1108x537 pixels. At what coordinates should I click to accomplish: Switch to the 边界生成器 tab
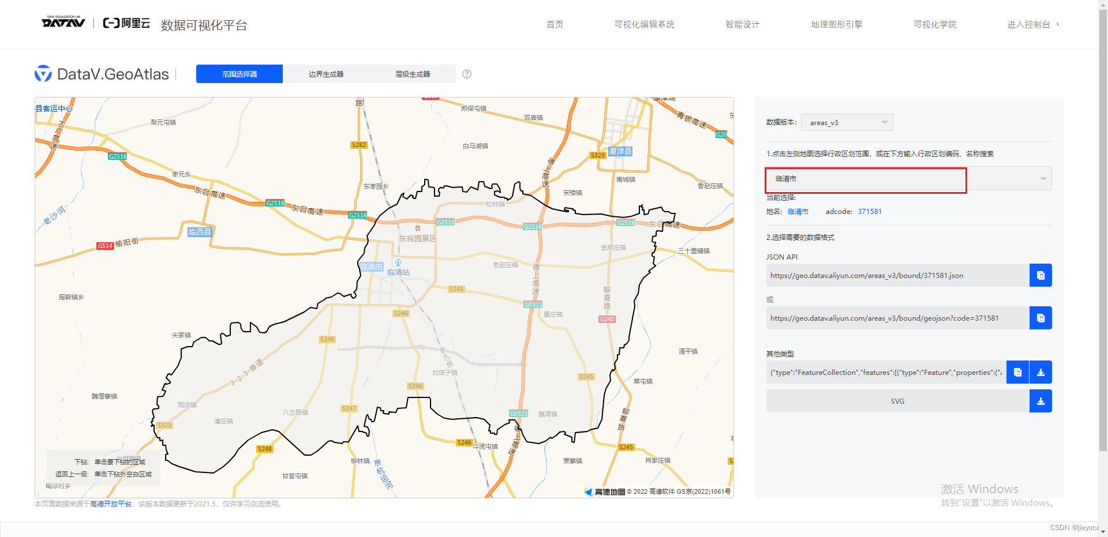(x=326, y=74)
